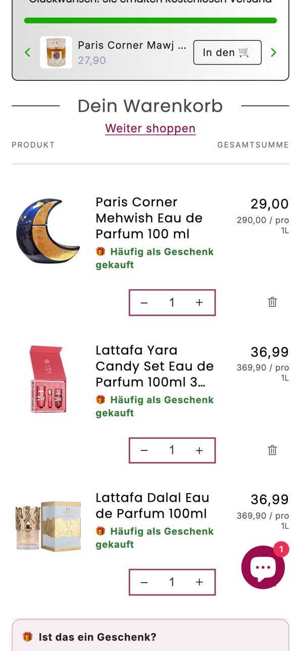View the pink Yara gift set thumbnail

48,379
